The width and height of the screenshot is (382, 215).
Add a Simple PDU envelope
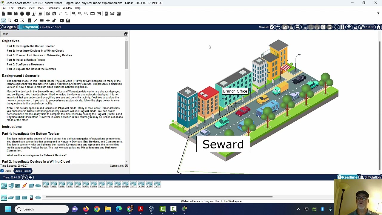pyautogui.click(x=61, y=21)
